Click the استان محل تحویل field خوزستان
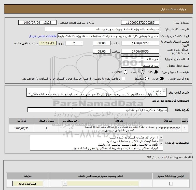 (140, 59)
